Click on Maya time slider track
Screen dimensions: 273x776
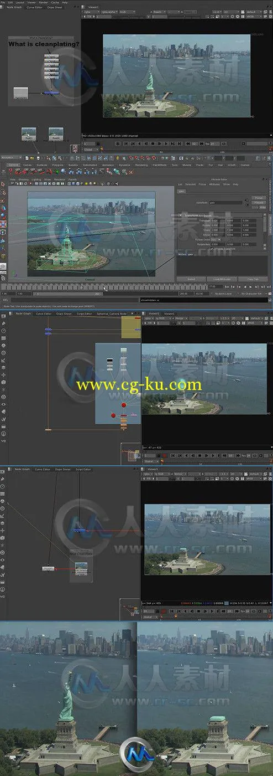click(x=105, y=287)
